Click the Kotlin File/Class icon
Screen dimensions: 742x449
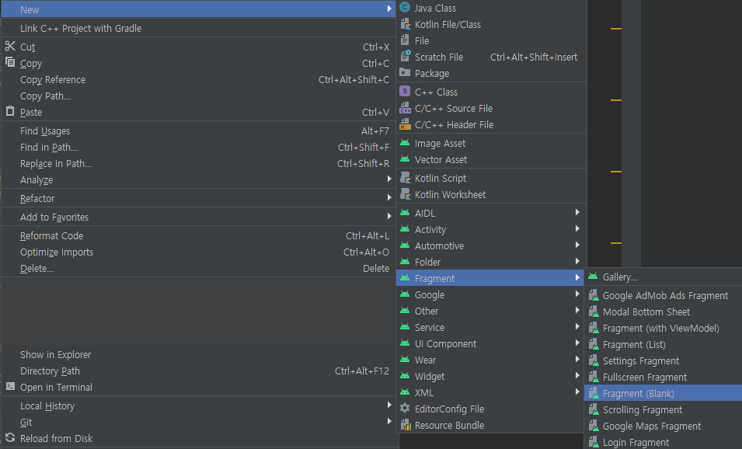point(404,24)
